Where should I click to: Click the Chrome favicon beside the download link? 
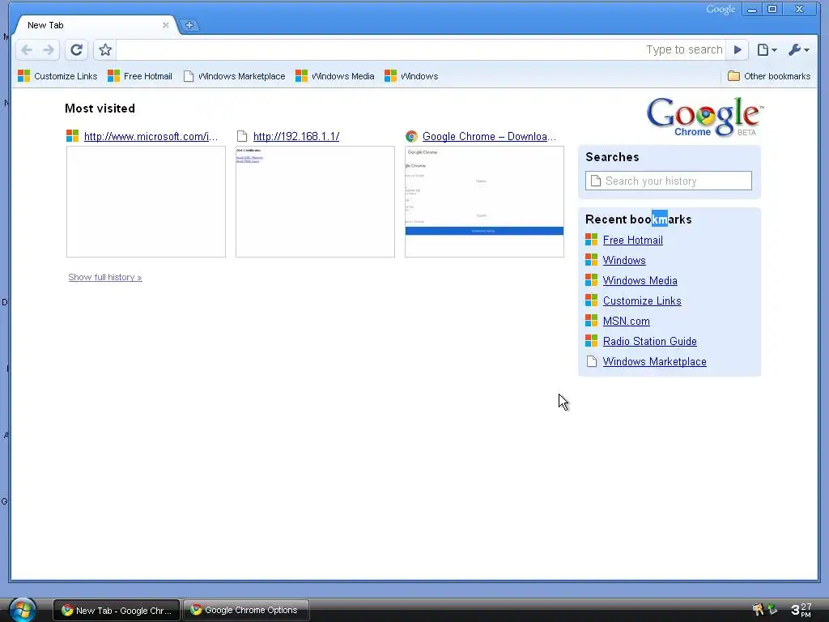(x=411, y=136)
